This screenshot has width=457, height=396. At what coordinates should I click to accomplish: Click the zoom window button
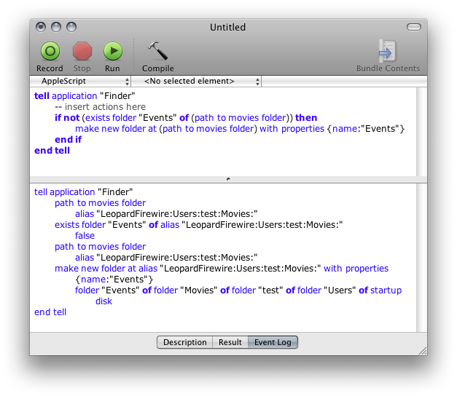[x=71, y=27]
